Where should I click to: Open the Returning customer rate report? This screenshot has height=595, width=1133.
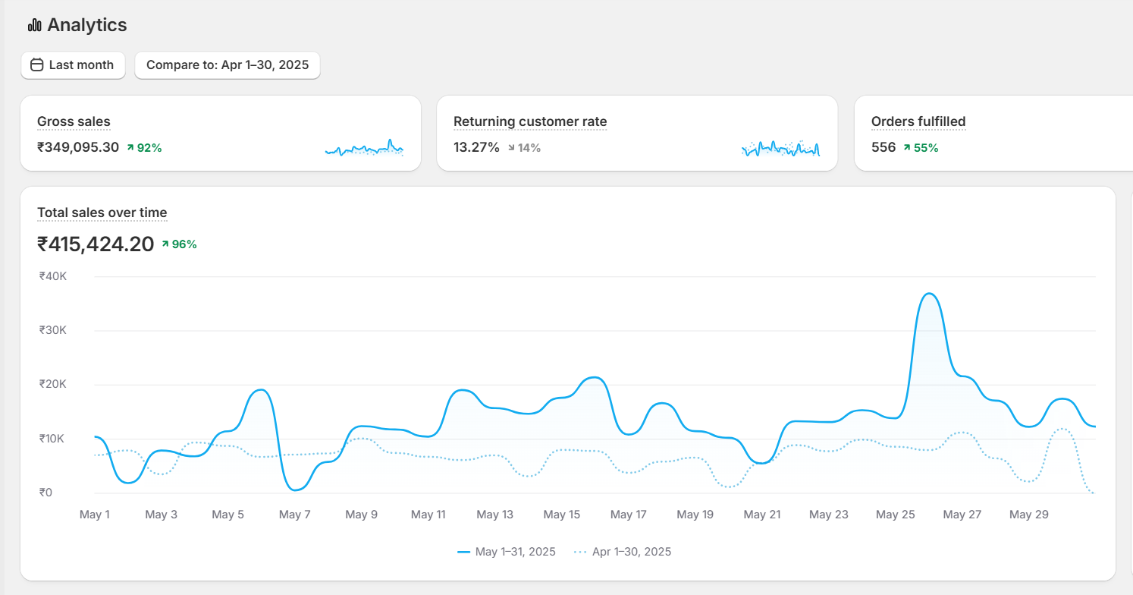coord(529,121)
